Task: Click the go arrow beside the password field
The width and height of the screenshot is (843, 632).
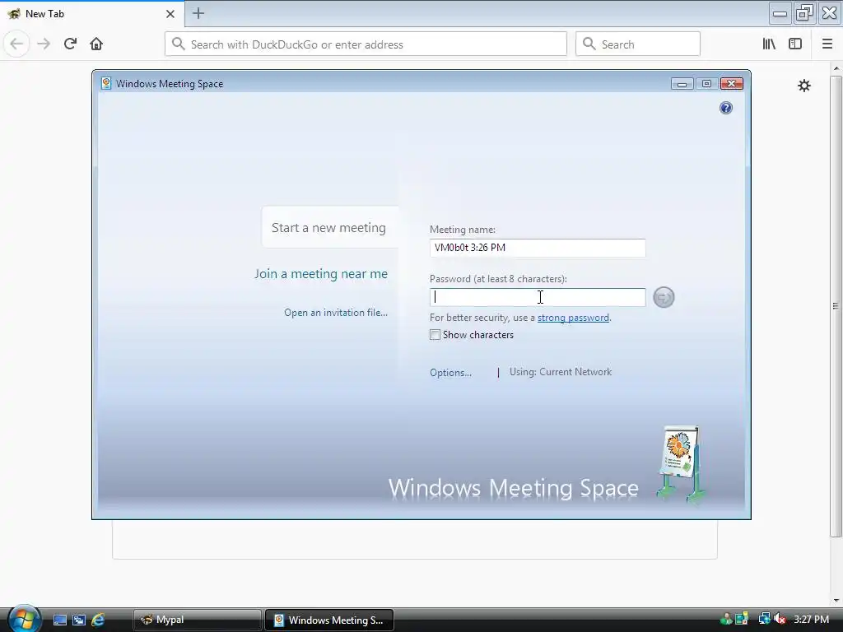Action: [664, 297]
